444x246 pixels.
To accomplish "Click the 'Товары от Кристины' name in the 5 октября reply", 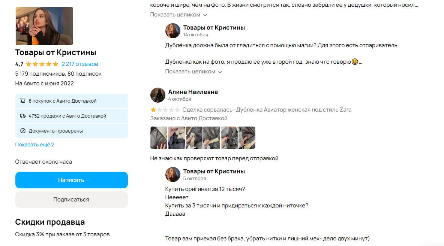I will [214, 171].
